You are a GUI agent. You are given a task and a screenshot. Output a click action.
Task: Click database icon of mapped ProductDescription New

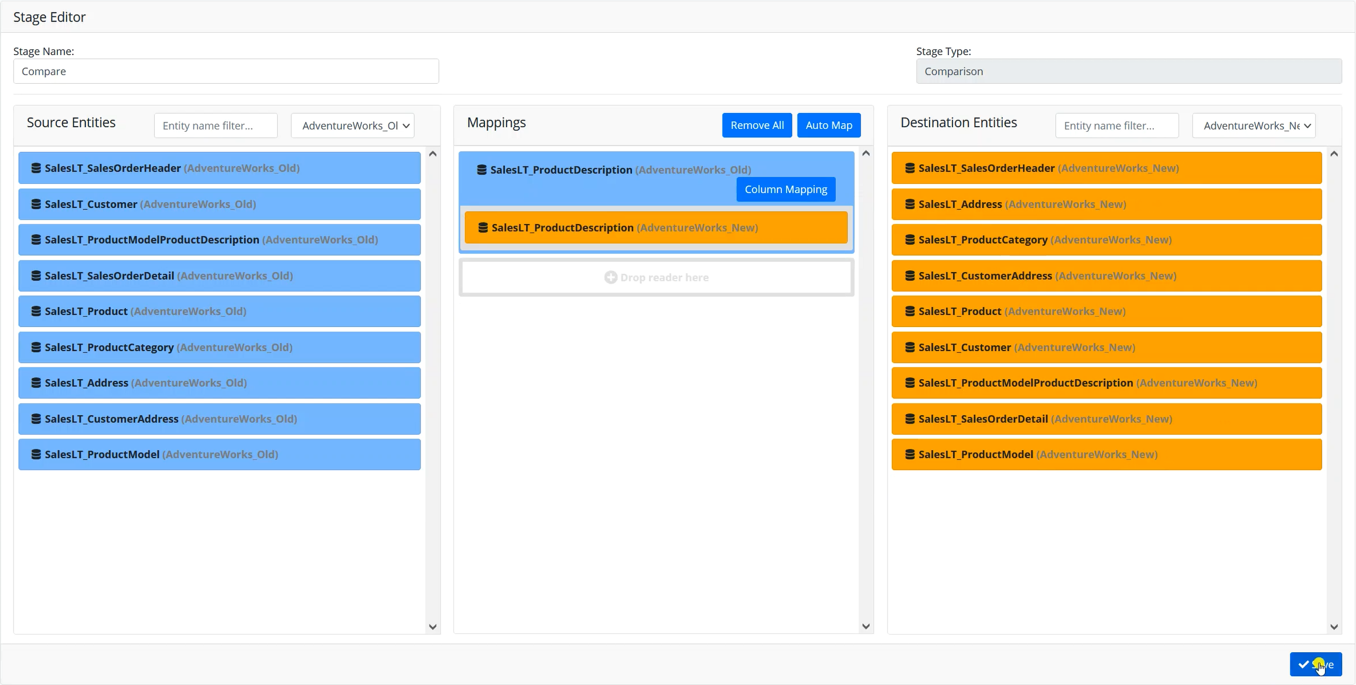[x=483, y=227]
